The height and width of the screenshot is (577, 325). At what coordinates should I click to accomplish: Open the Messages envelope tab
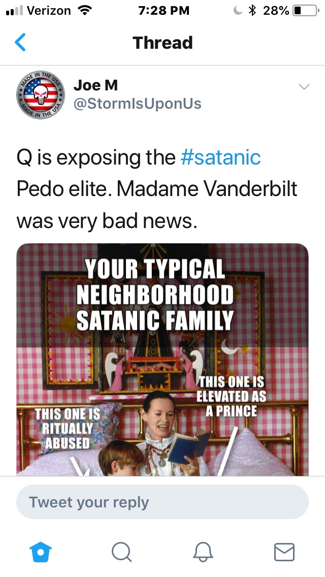point(284,552)
